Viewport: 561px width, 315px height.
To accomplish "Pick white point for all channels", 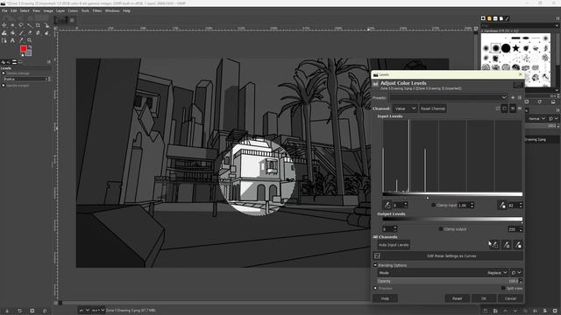I will (x=518, y=245).
